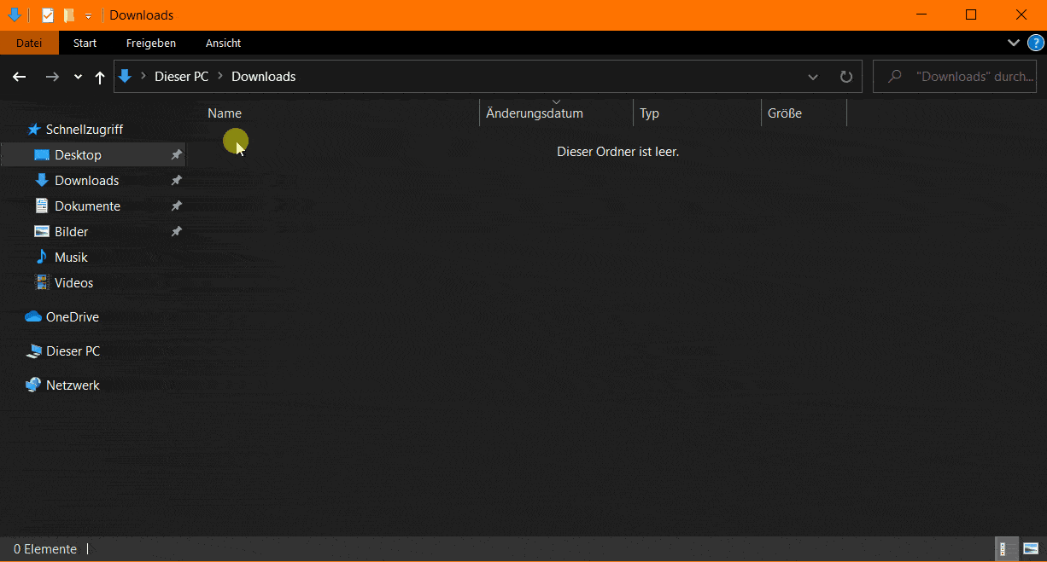Click the chevron between Dieser PC and Downloads

220,77
